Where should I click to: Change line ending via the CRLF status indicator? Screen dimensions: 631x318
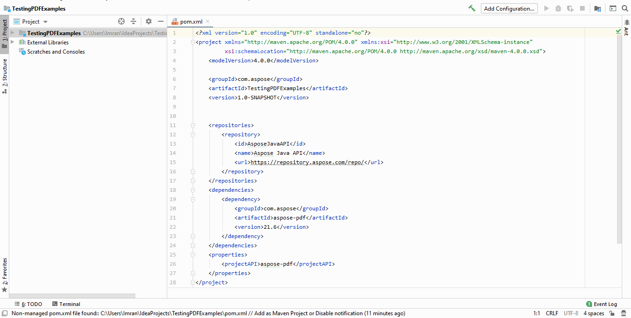[x=552, y=313]
